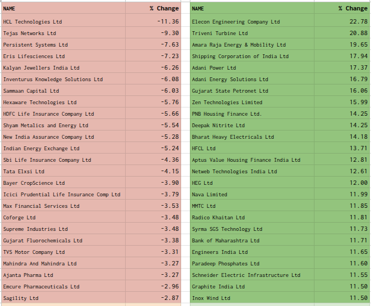Click the -9.30 change value
371x306 pixels.
point(170,33)
